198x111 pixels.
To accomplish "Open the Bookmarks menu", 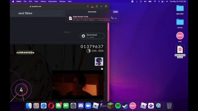I will [53, 2].
